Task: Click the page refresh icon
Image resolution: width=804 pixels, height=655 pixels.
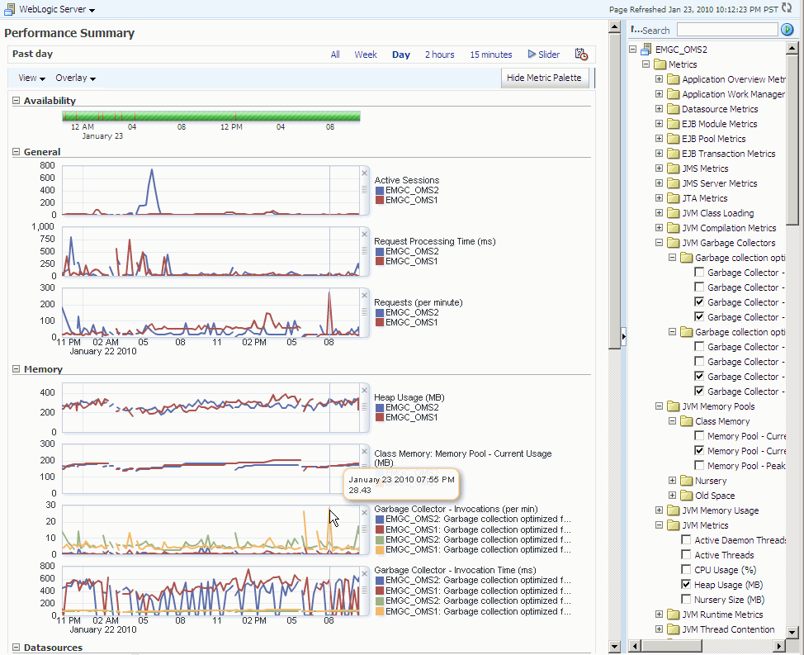Action: coord(787,7)
